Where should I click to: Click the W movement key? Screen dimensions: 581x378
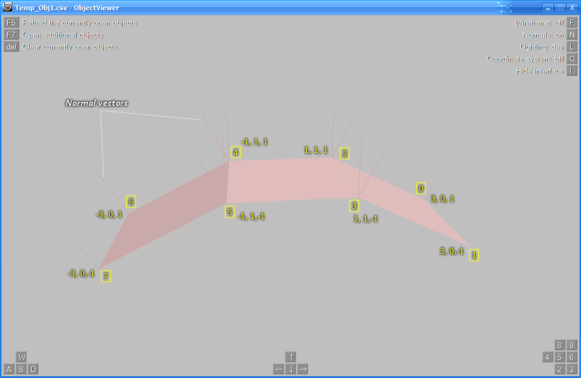pyautogui.click(x=21, y=357)
